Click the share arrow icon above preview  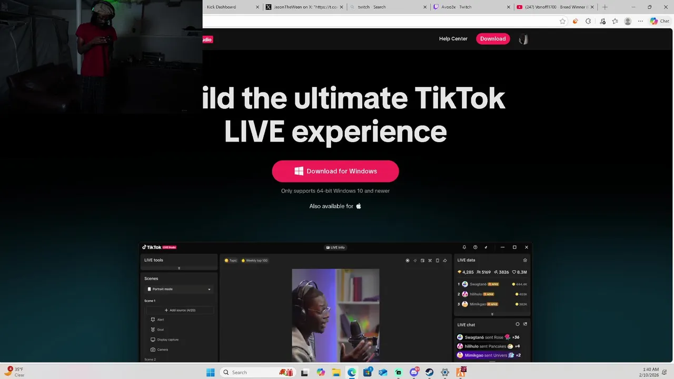coord(444,261)
